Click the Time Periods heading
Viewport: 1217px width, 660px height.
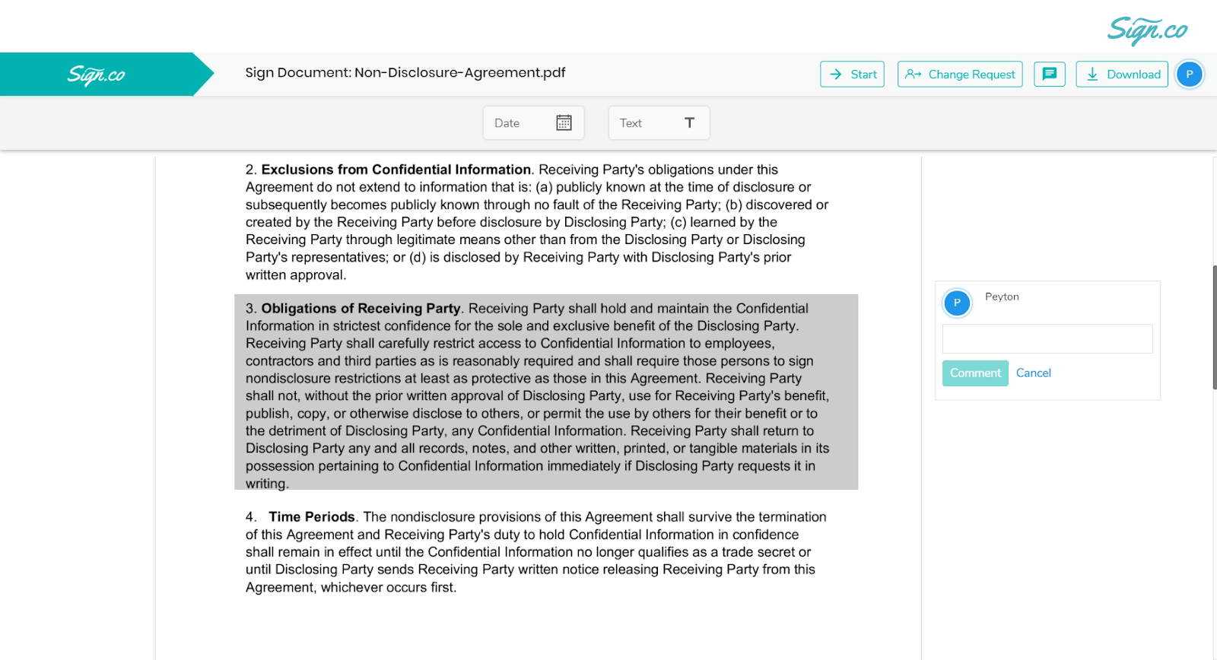(x=312, y=517)
